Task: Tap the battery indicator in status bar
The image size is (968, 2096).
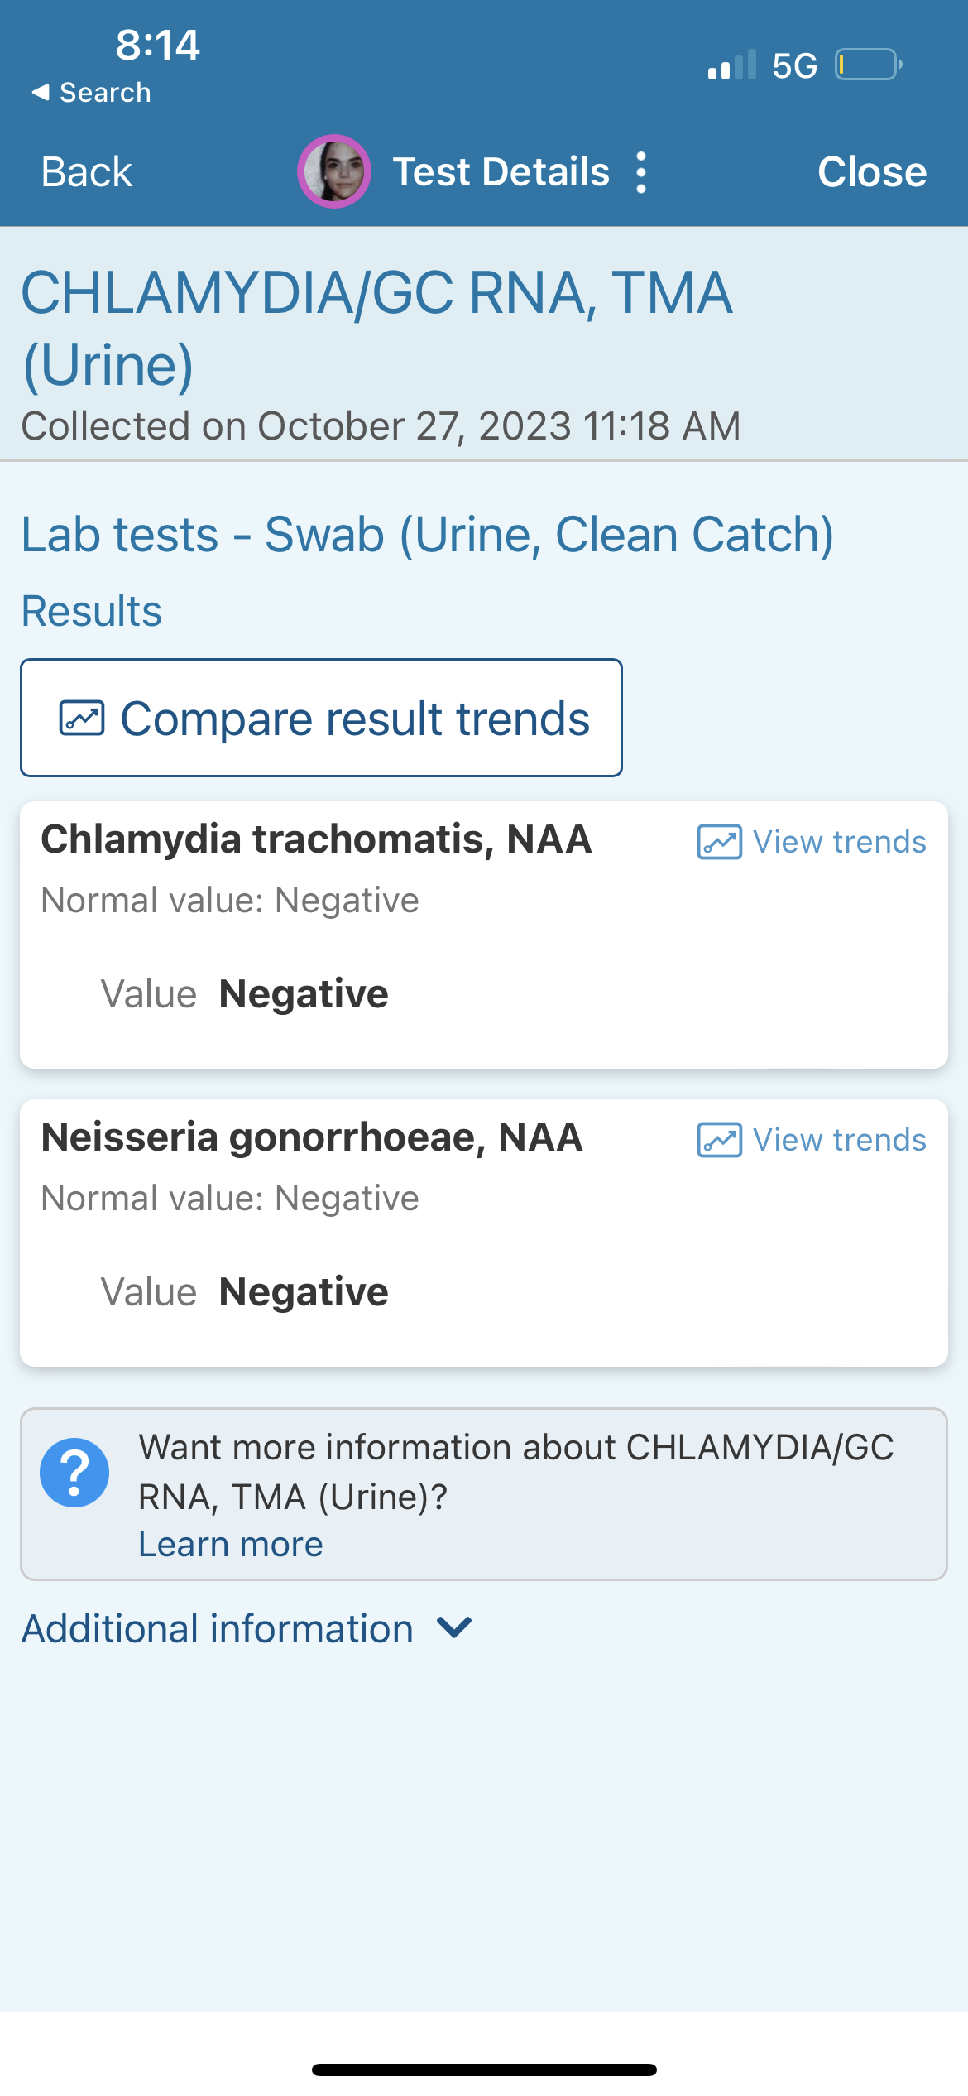Action: point(868,65)
